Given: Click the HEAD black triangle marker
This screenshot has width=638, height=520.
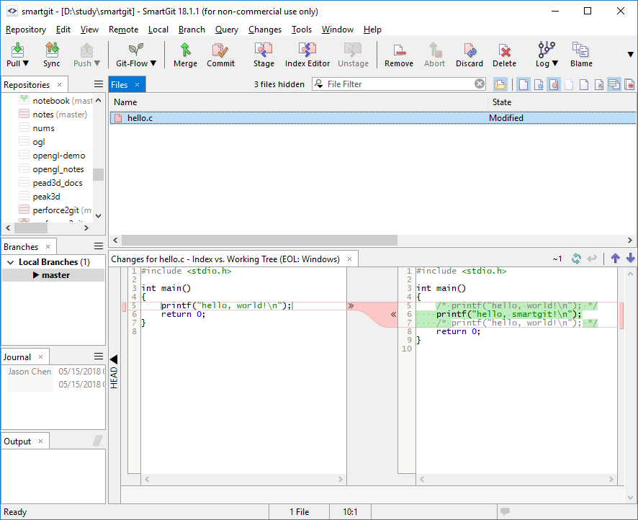Looking at the screenshot, I should [x=114, y=359].
